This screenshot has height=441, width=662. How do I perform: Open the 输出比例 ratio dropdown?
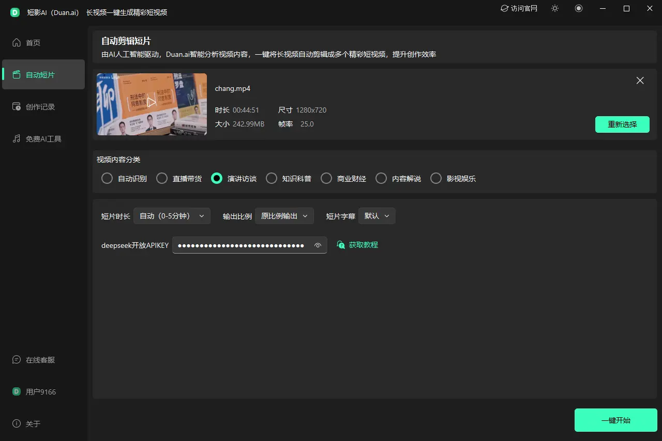[x=284, y=216]
